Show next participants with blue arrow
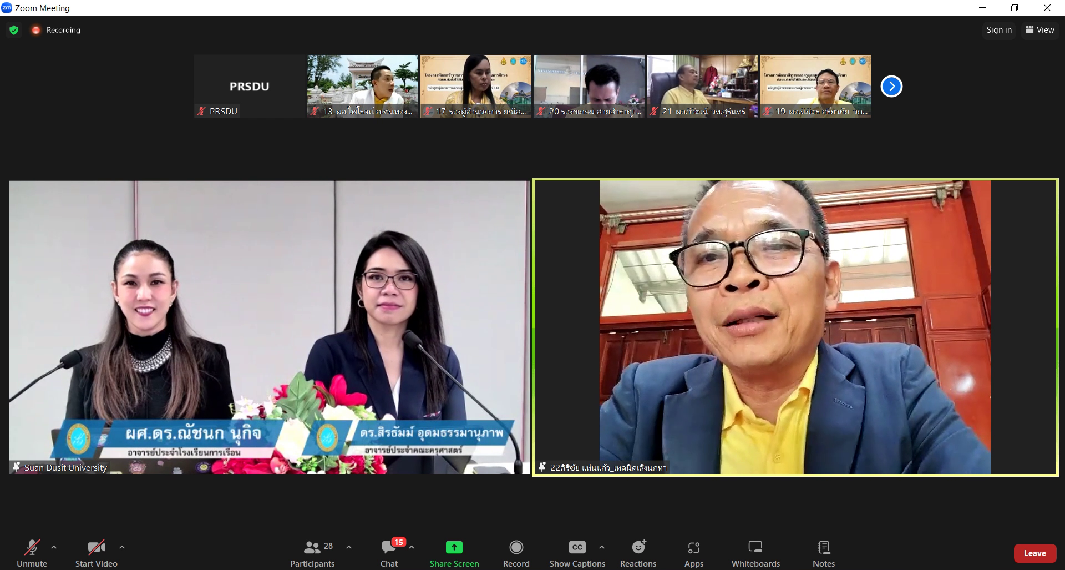 pyautogui.click(x=891, y=87)
